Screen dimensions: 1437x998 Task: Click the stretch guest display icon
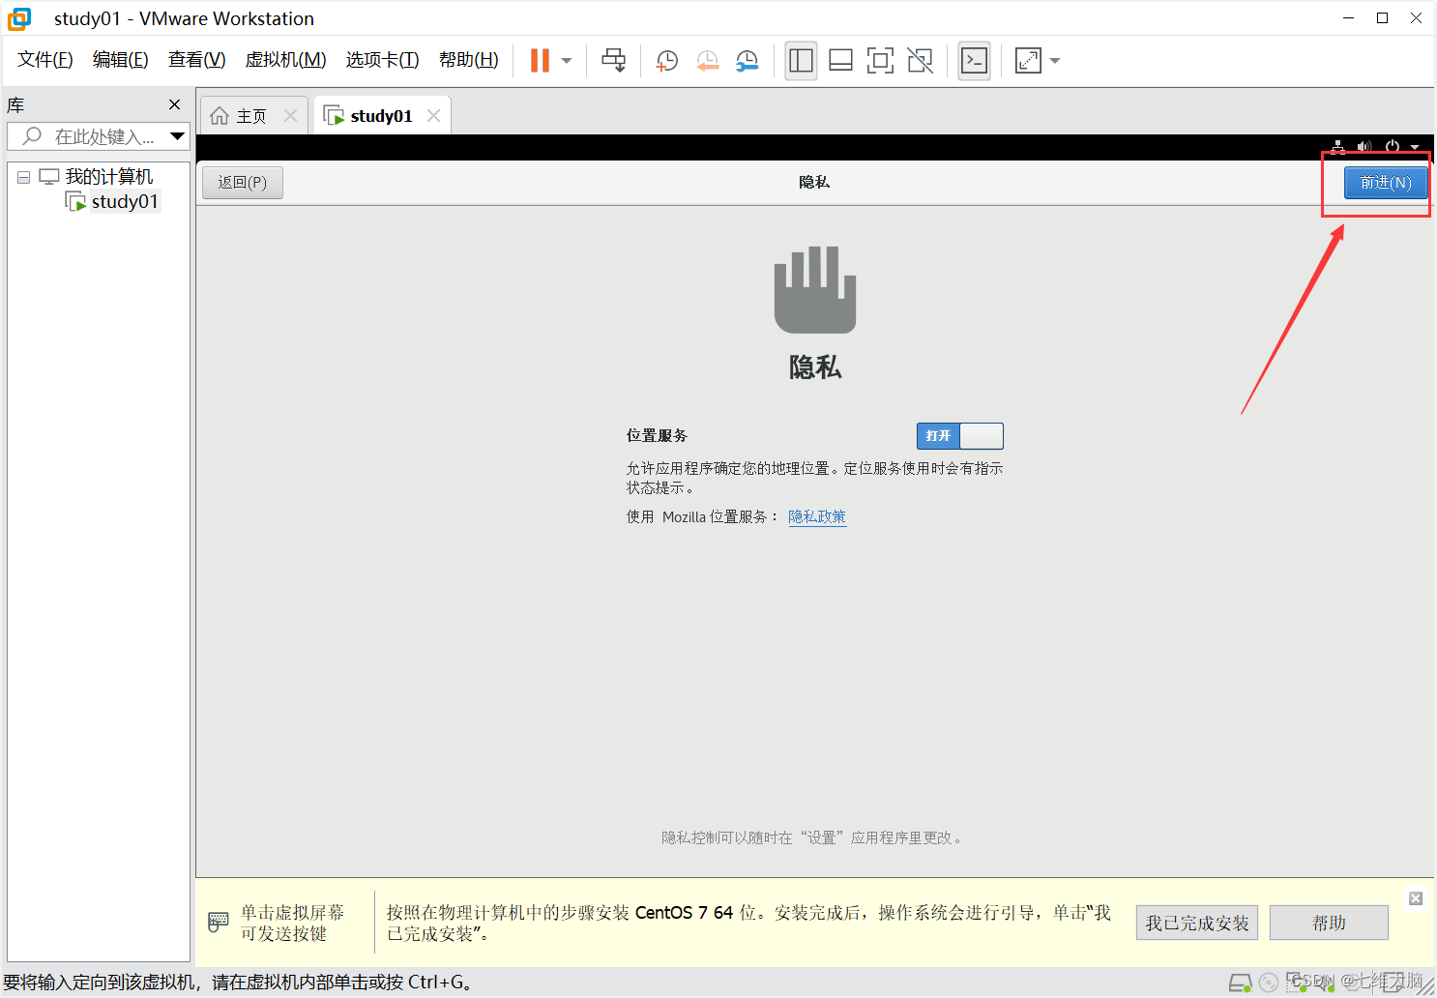(1028, 61)
